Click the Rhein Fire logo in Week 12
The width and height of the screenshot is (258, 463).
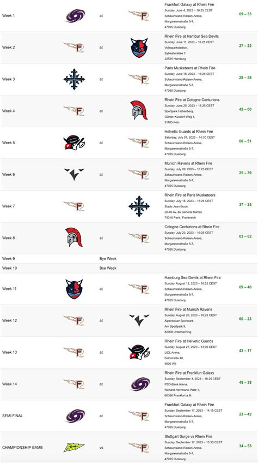coord(74,320)
